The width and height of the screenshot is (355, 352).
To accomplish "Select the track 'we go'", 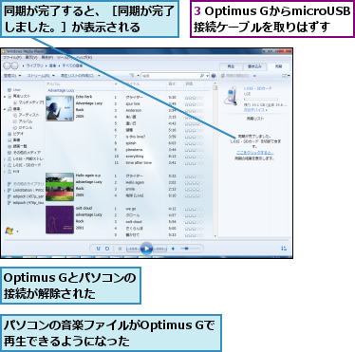I will click(x=130, y=209).
